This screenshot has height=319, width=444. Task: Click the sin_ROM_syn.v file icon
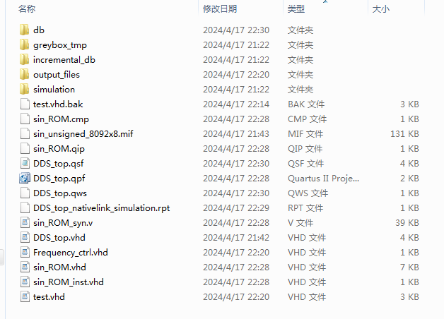tap(25, 222)
